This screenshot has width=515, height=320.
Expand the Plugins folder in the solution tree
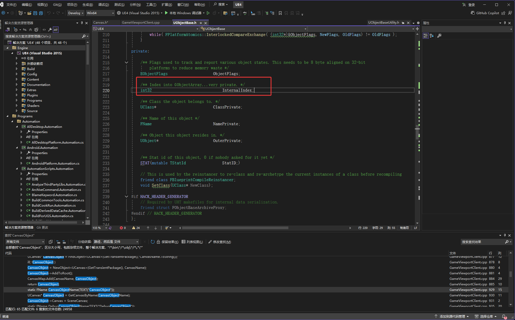point(17,95)
